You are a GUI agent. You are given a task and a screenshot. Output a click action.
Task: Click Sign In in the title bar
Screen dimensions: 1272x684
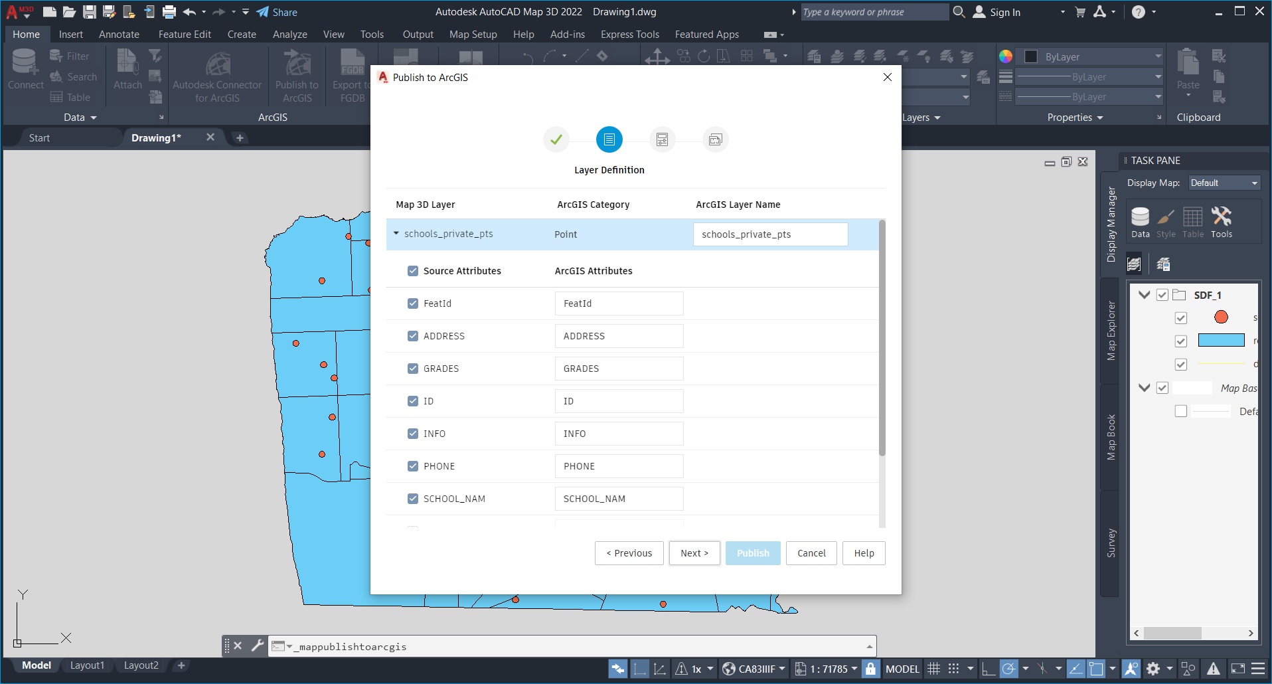click(997, 12)
